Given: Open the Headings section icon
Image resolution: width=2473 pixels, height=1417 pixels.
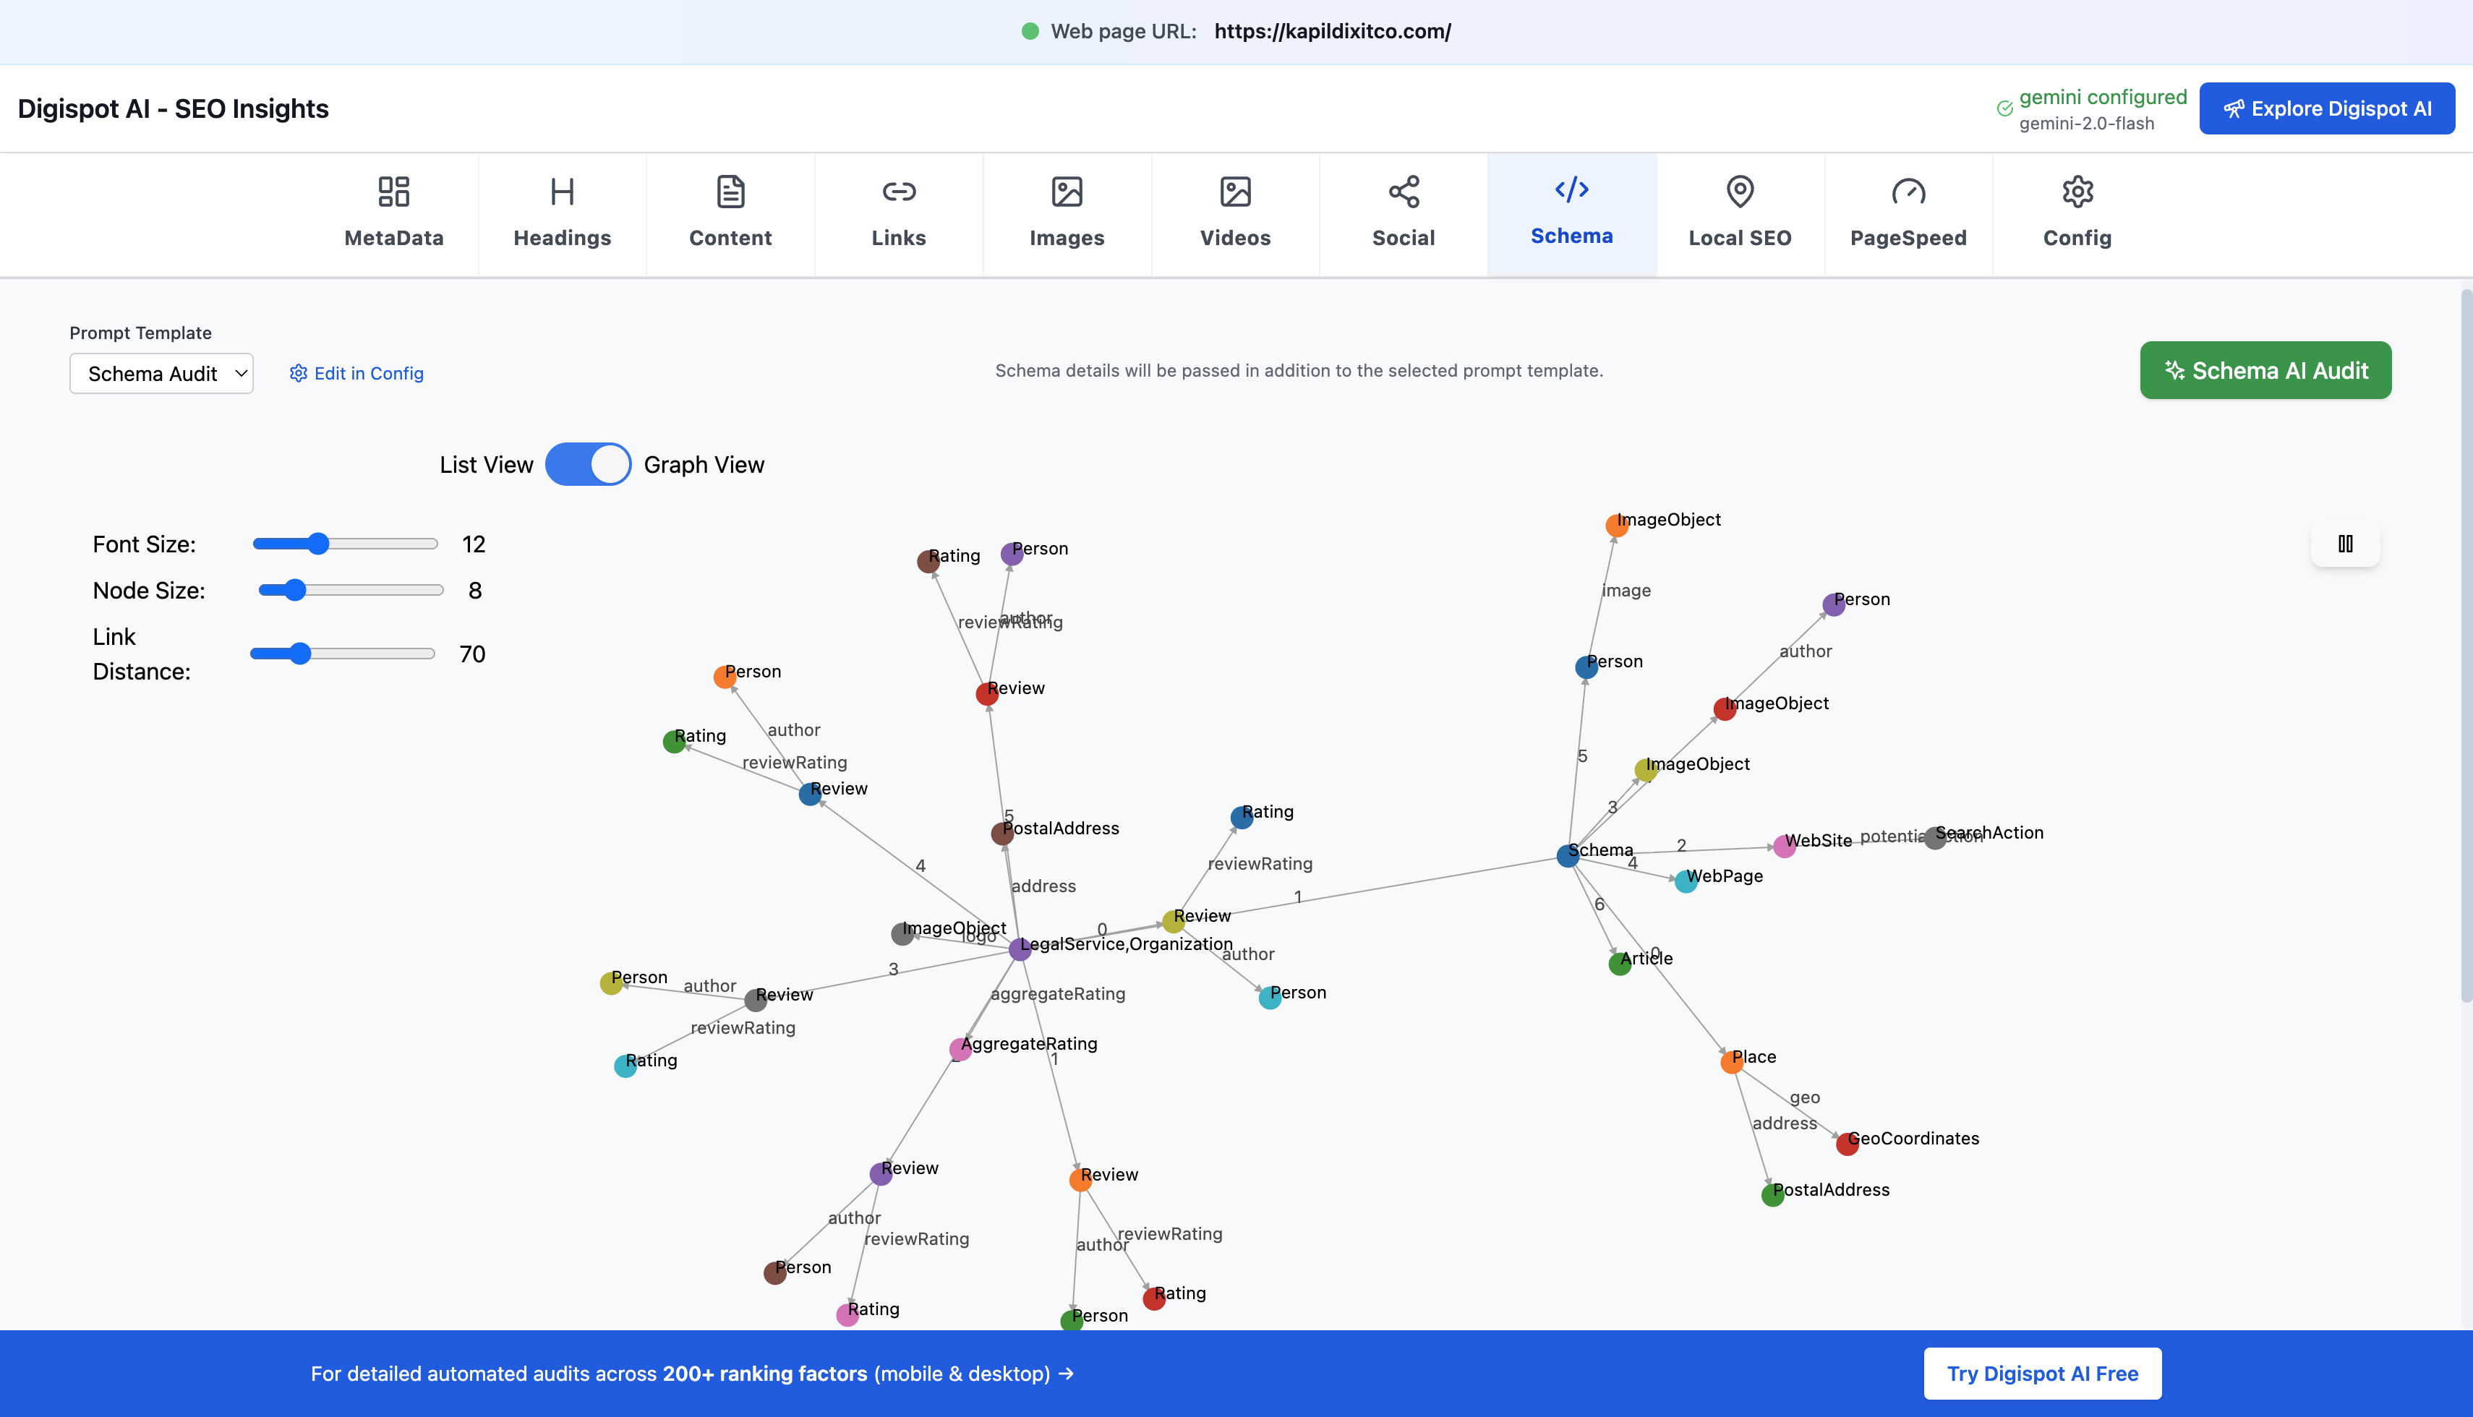Looking at the screenshot, I should click(x=563, y=193).
